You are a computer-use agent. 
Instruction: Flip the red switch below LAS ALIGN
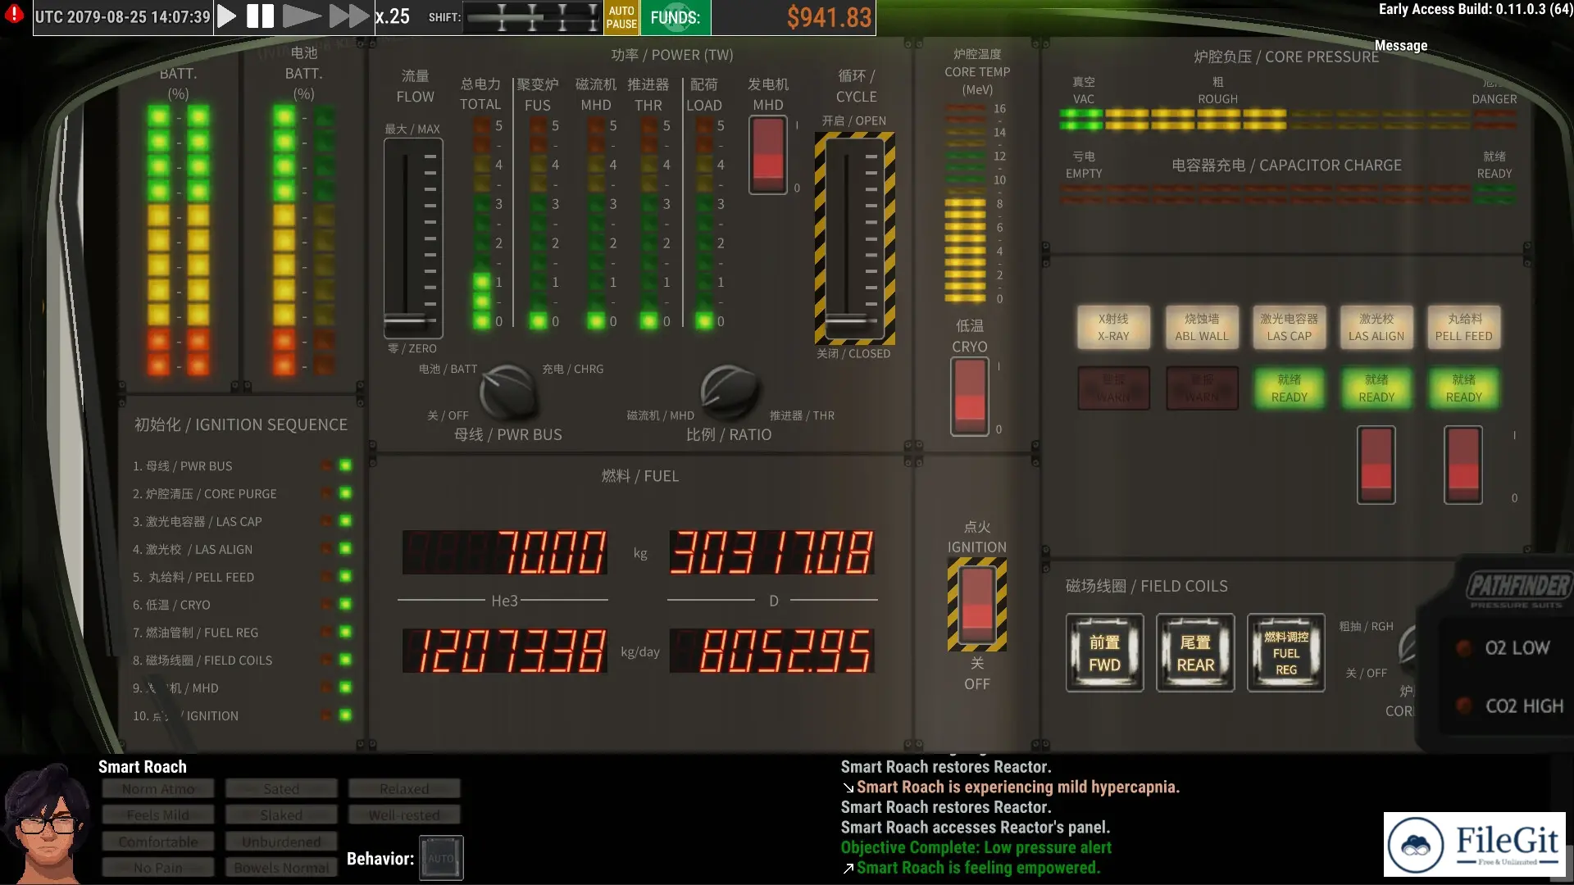1376,465
